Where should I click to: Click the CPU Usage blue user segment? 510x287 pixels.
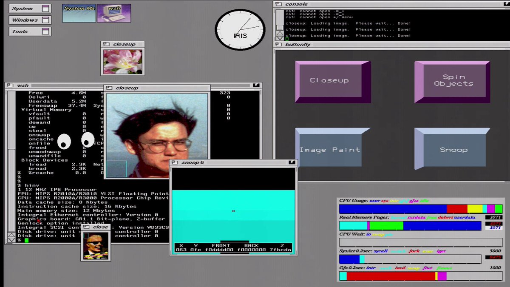(393, 209)
